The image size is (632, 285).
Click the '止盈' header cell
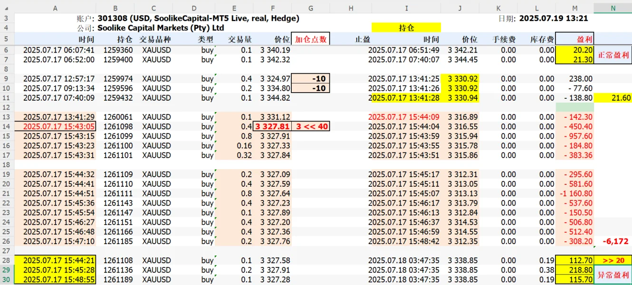click(x=362, y=39)
